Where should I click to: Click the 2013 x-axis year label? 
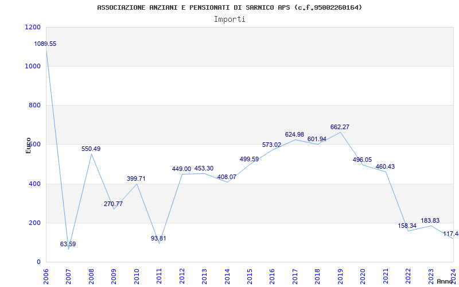(x=204, y=277)
